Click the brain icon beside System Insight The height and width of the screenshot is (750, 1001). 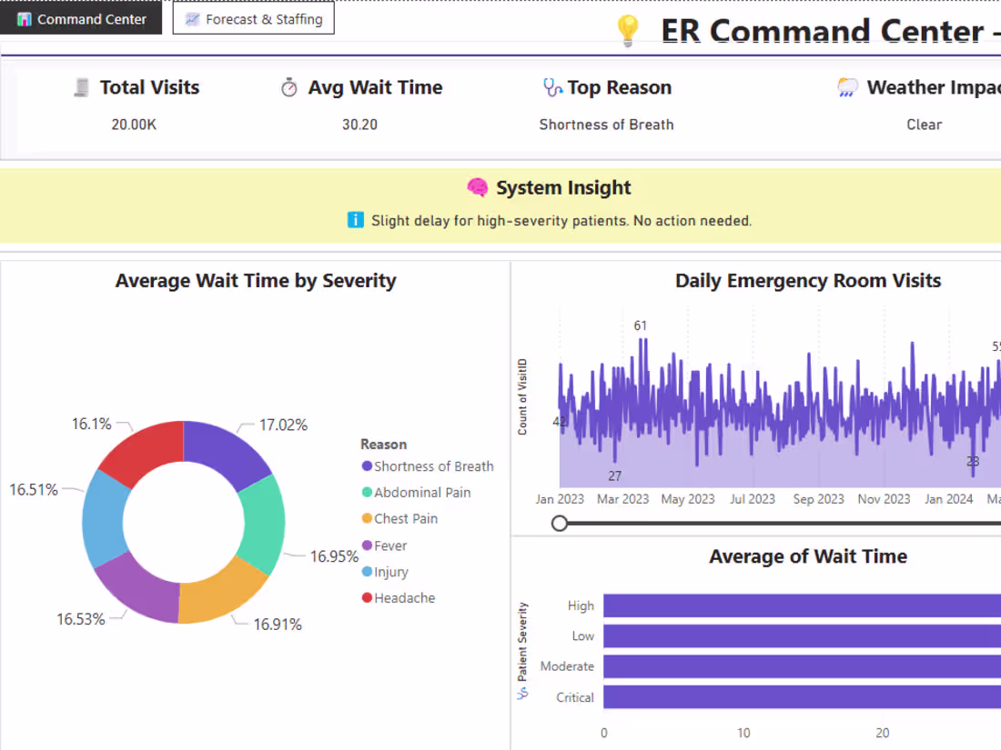coord(477,187)
